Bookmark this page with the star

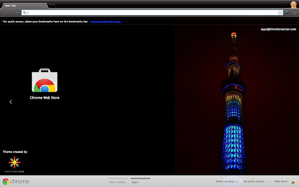[x=280, y=13]
